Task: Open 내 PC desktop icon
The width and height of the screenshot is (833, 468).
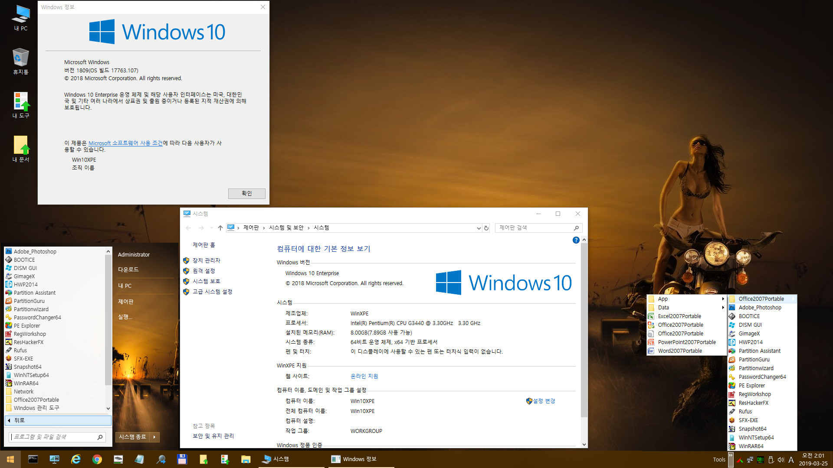Action: [x=20, y=18]
